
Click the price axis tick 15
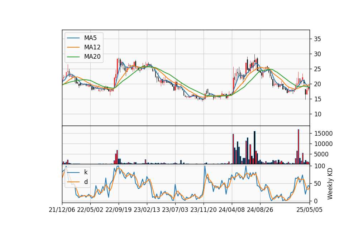point(317,99)
